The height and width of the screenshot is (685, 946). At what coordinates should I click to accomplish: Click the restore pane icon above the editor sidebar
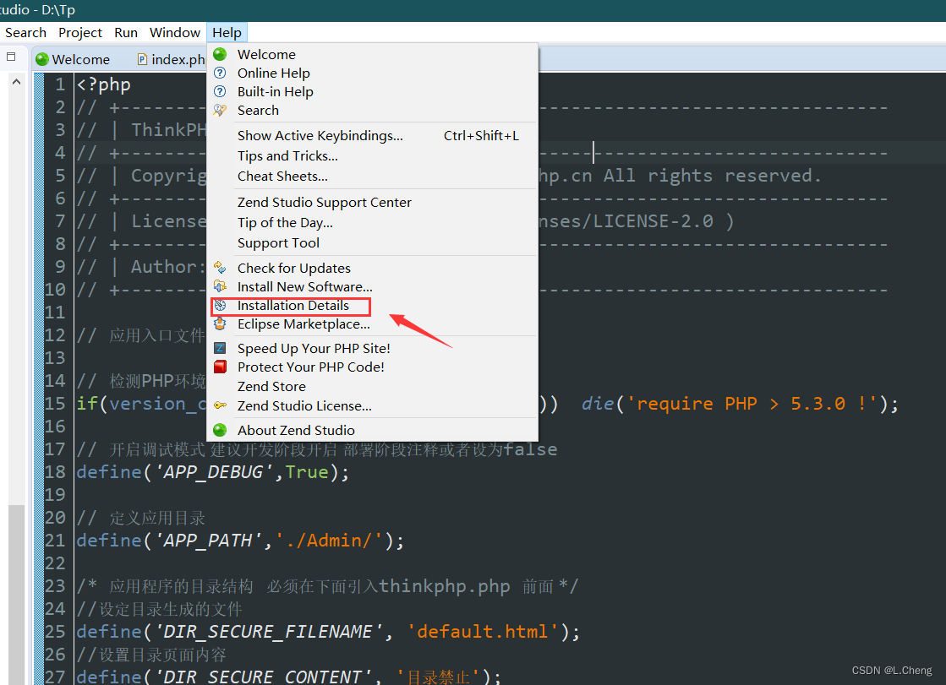pos(10,55)
